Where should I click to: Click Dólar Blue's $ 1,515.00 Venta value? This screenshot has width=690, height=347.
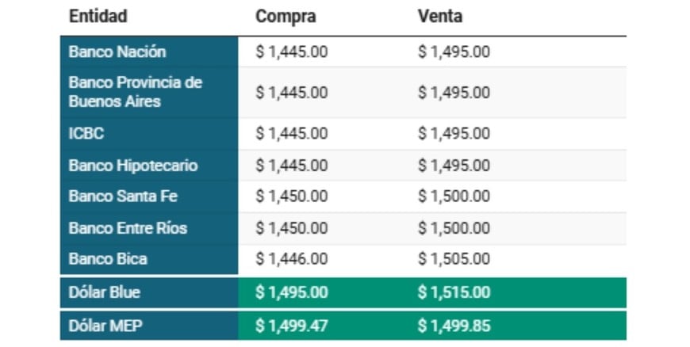click(x=454, y=292)
